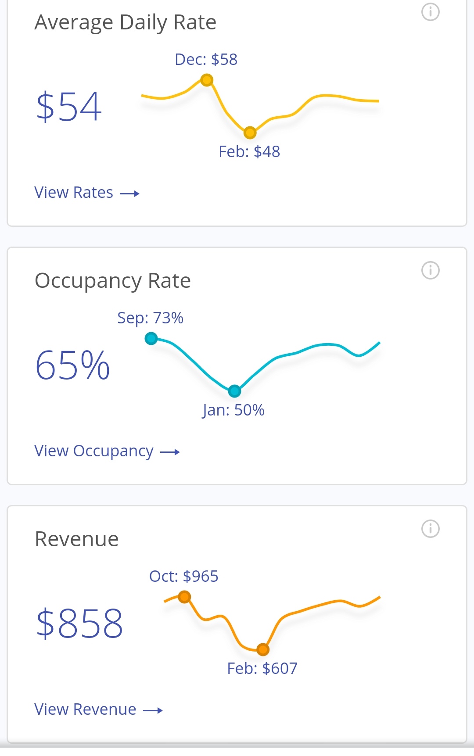Click the Average Daily Rate info icon
Image resolution: width=474 pixels, height=756 pixels.
pyautogui.click(x=430, y=12)
